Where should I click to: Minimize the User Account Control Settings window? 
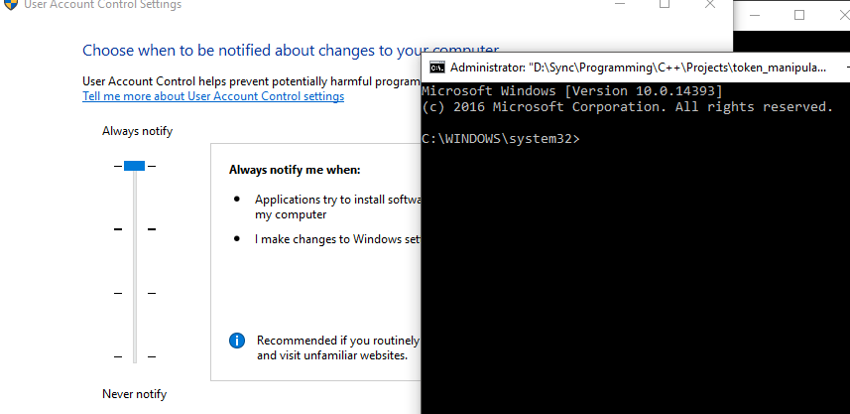pos(619,4)
